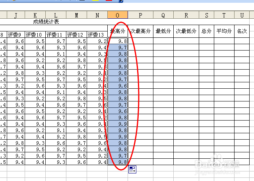The image size is (254, 181).
Task: Select column L header
Action: click(56, 15)
